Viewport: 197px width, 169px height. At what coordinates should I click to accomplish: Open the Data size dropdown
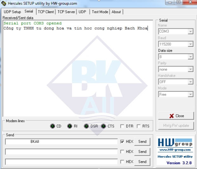coord(190,57)
